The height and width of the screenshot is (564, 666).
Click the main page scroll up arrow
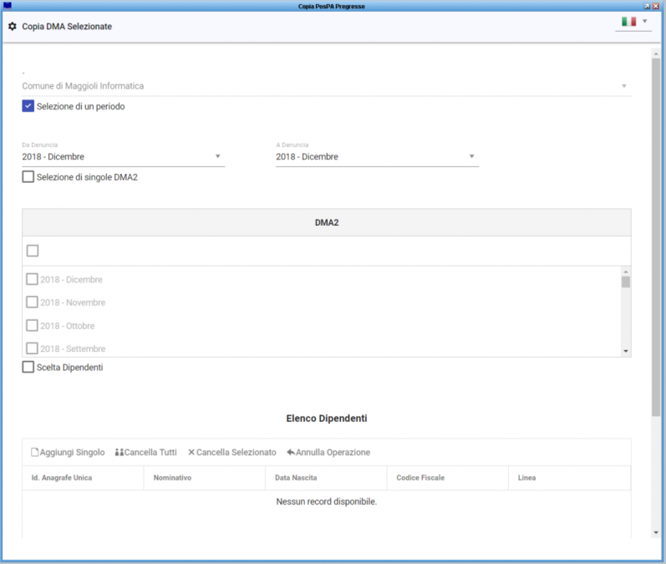(x=656, y=54)
